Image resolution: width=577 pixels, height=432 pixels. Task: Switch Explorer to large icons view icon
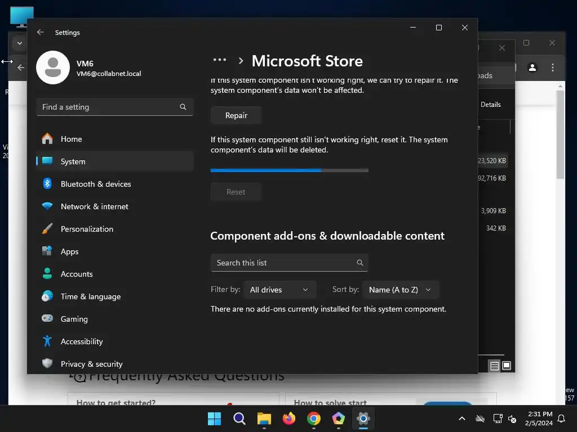pos(507,366)
